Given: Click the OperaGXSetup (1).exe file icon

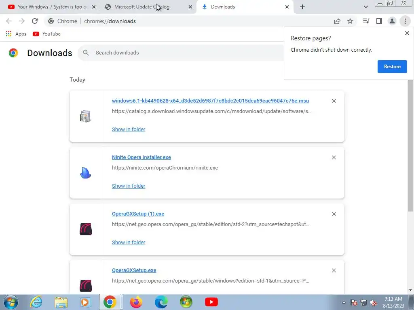Looking at the screenshot, I should [86, 229].
